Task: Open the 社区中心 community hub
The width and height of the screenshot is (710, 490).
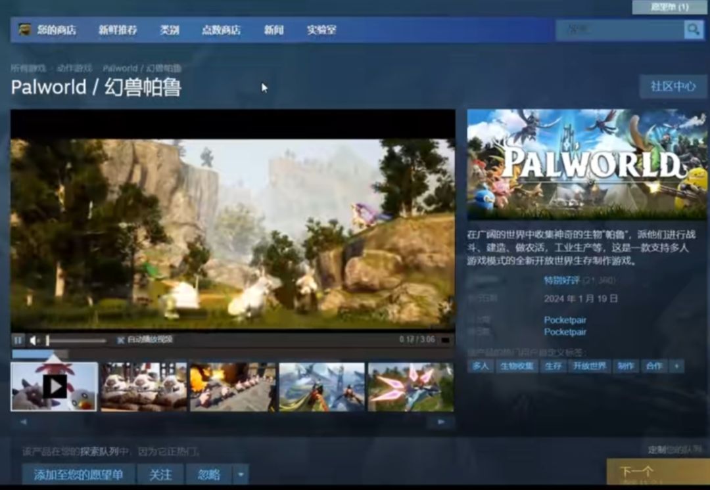Action: [x=673, y=87]
